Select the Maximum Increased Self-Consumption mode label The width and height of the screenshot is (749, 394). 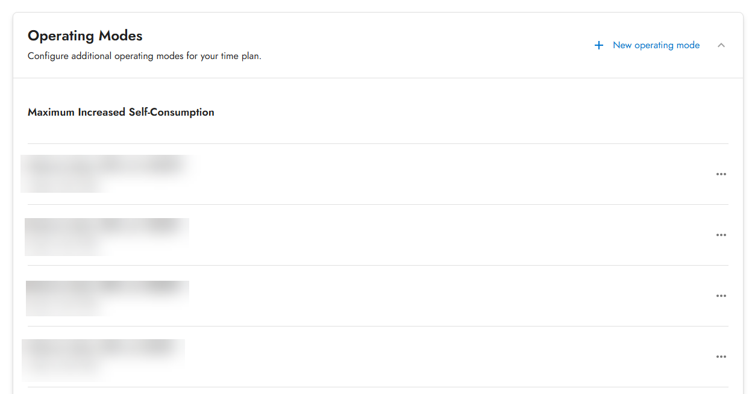click(121, 112)
